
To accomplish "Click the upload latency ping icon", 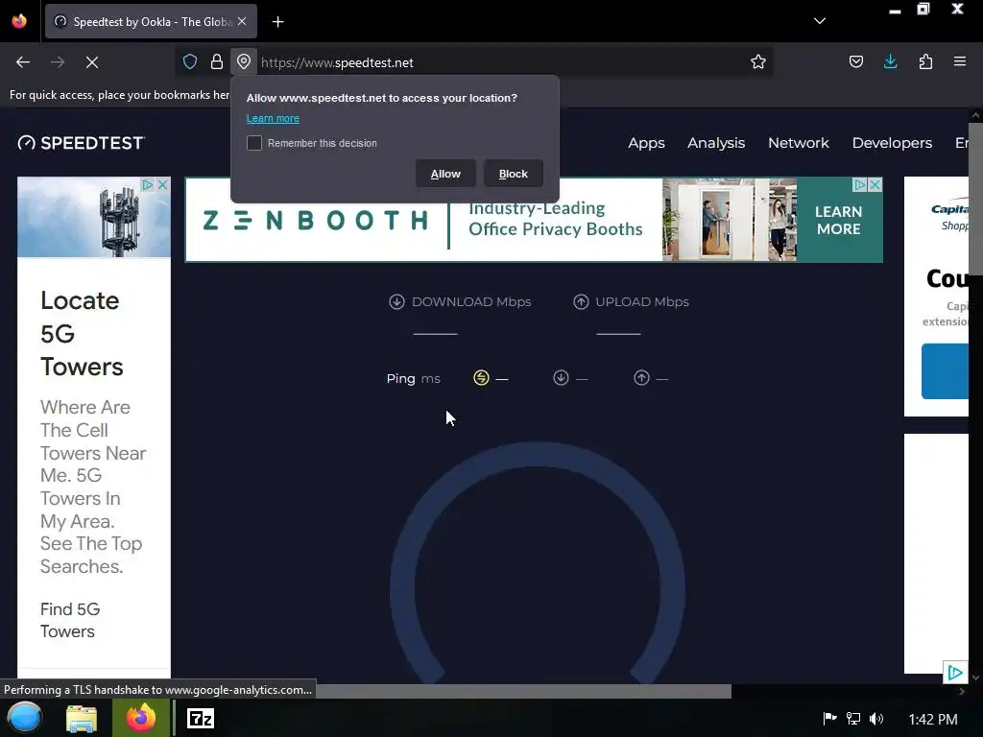I will [x=641, y=378].
